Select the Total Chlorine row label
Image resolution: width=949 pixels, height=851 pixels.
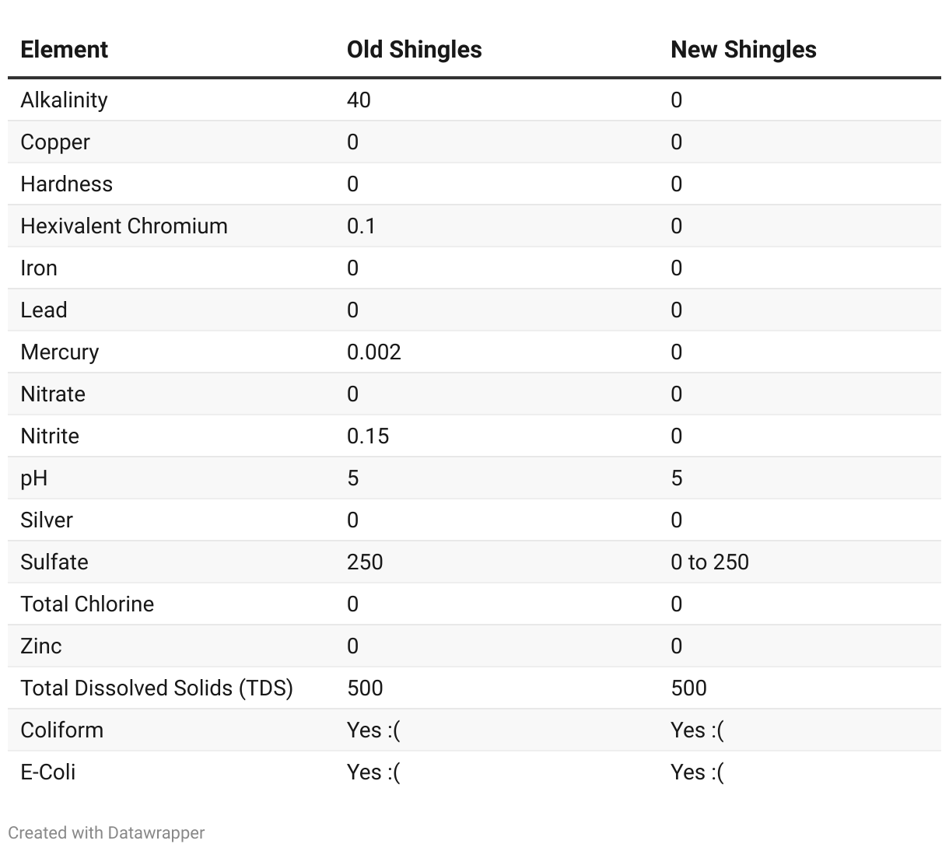pyautogui.click(x=87, y=604)
